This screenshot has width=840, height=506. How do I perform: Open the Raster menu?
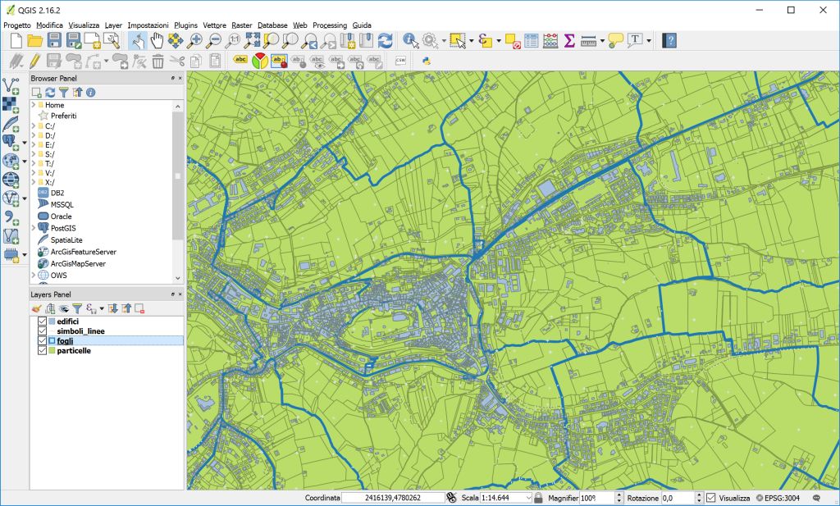pos(242,25)
